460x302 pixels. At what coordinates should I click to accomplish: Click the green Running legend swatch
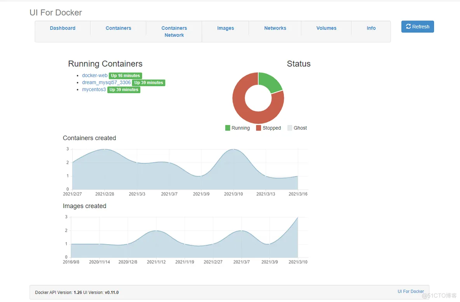[x=228, y=128]
